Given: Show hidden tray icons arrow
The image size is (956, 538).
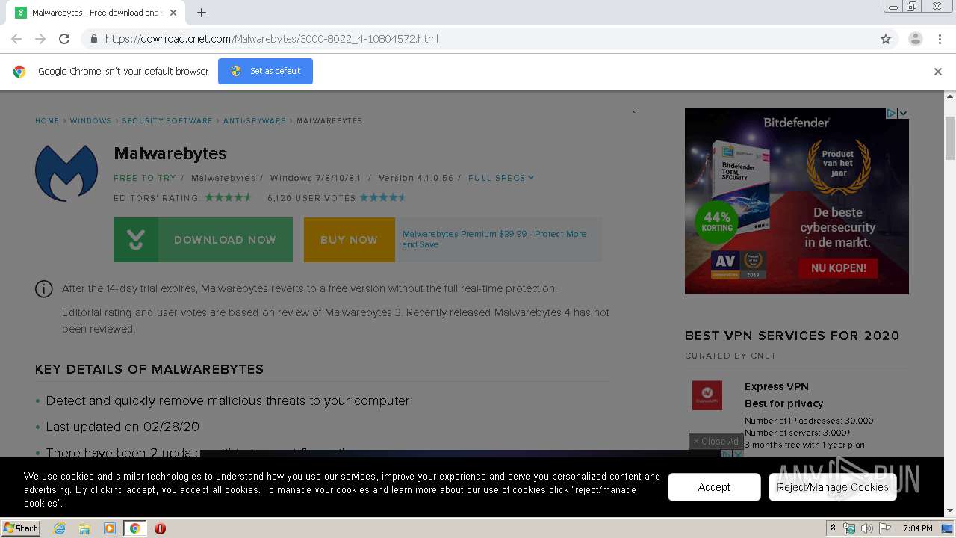Looking at the screenshot, I should [x=833, y=528].
